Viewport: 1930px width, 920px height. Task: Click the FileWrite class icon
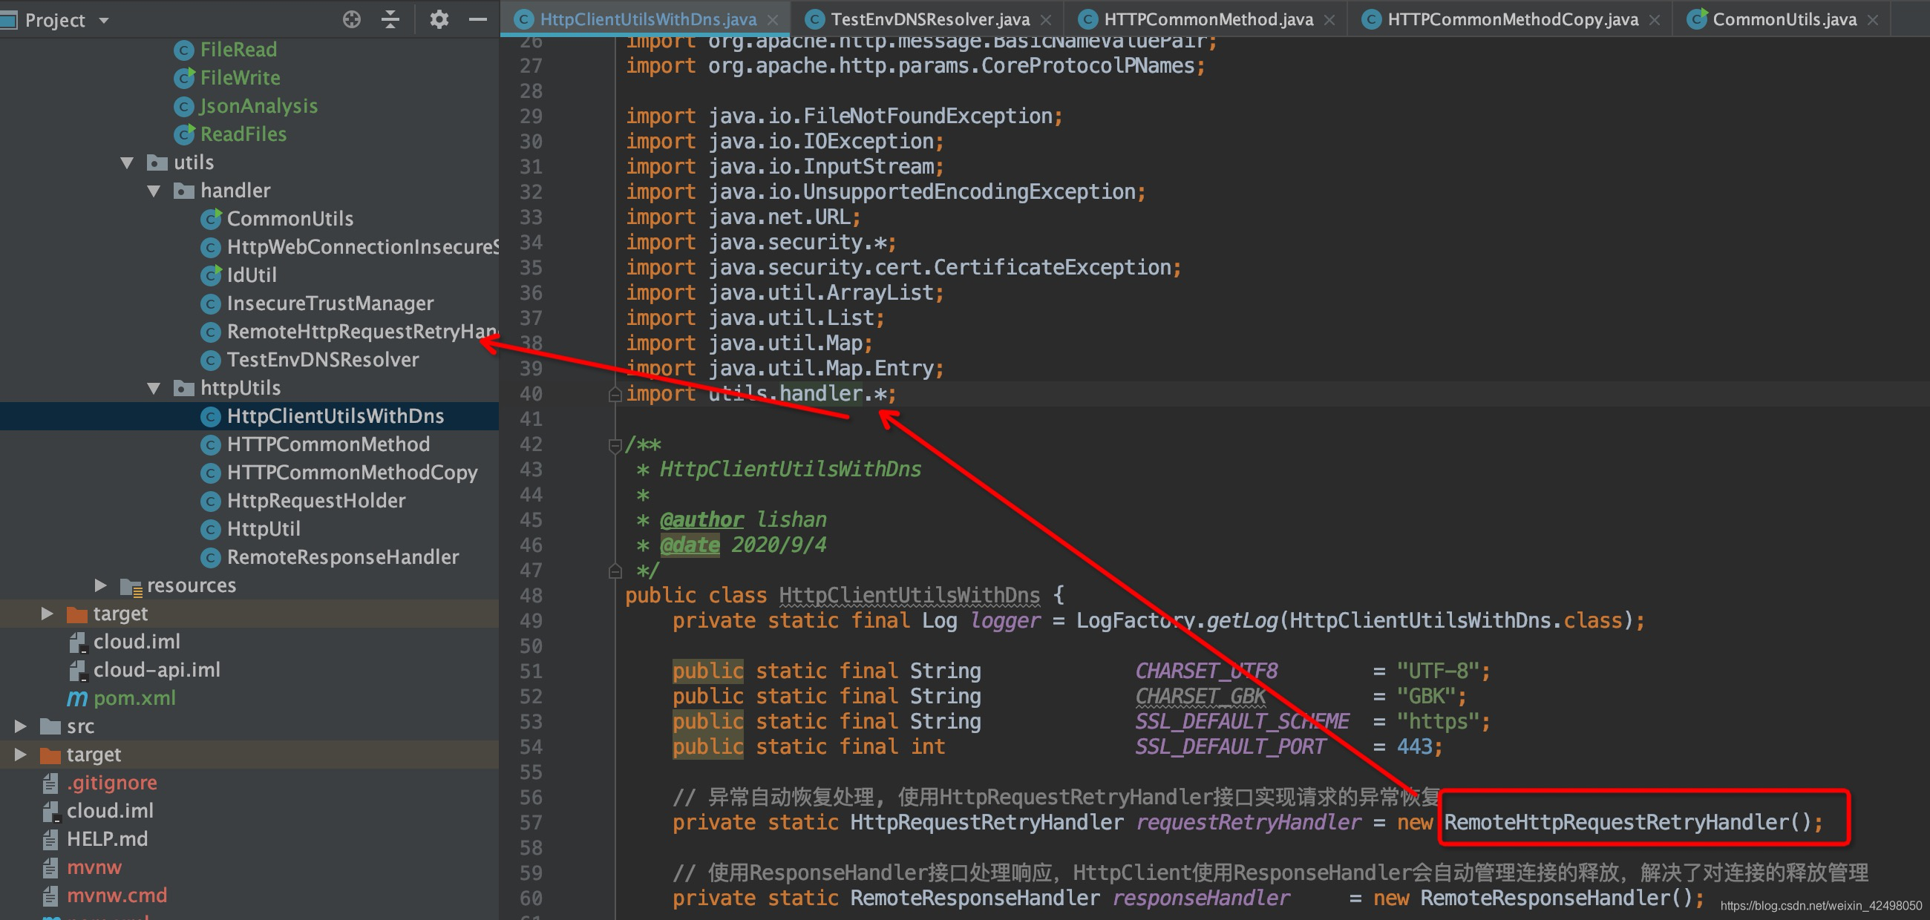click(x=184, y=78)
